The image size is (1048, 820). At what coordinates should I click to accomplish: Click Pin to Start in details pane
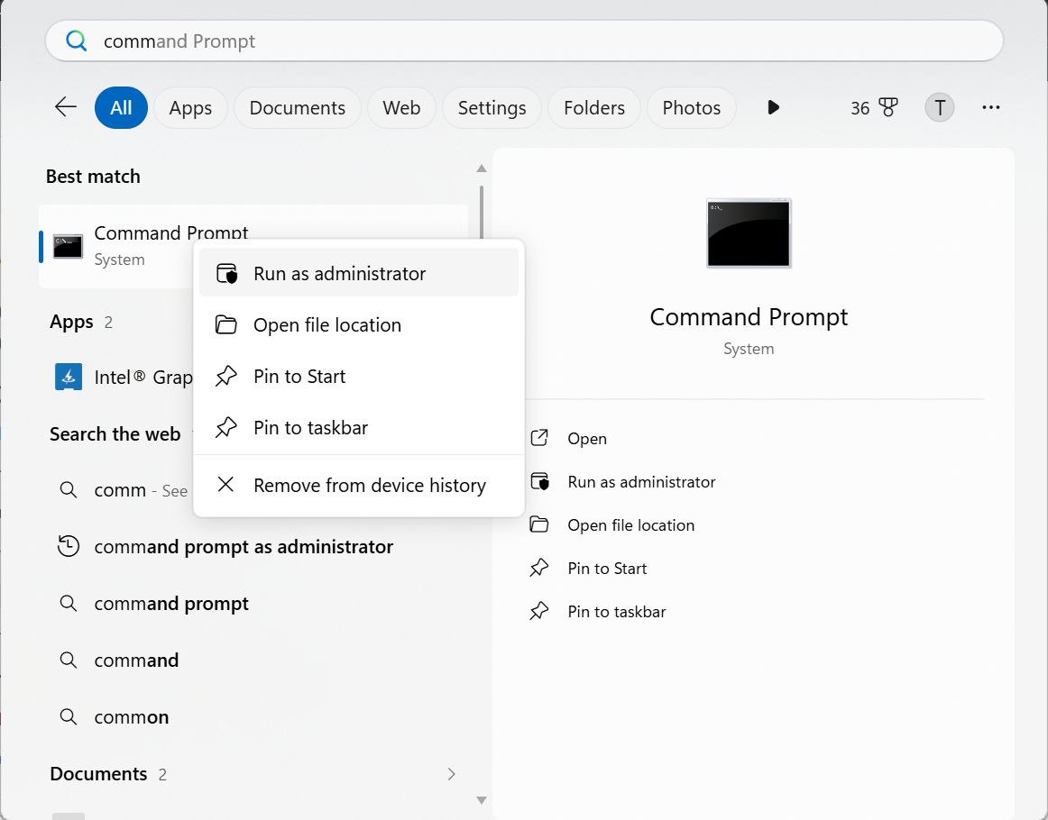point(607,569)
